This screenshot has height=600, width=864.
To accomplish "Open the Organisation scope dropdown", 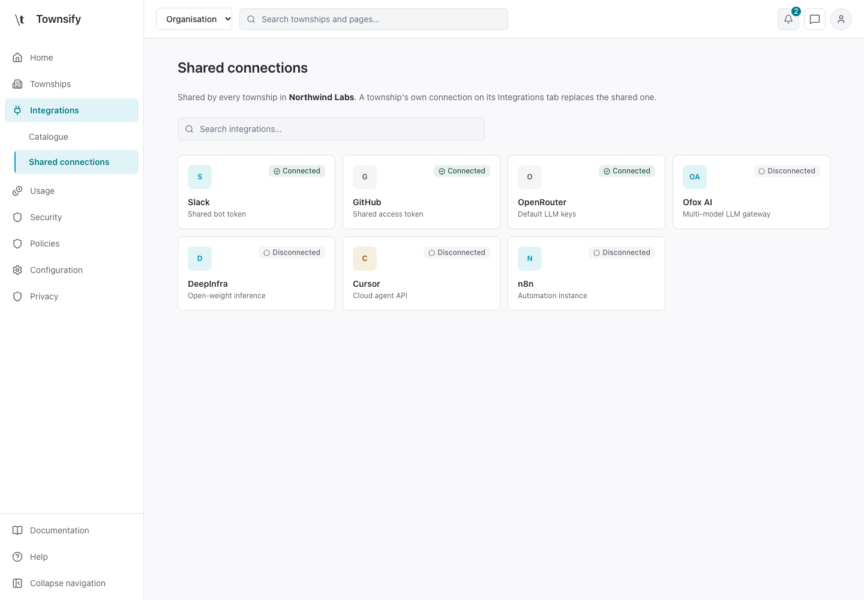I will [194, 19].
